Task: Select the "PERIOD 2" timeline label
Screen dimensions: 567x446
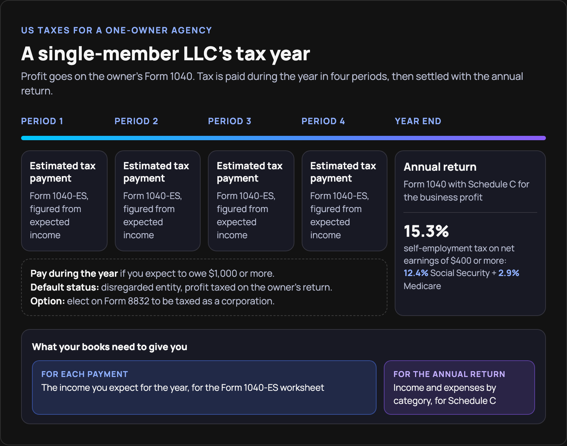Action: 136,121
